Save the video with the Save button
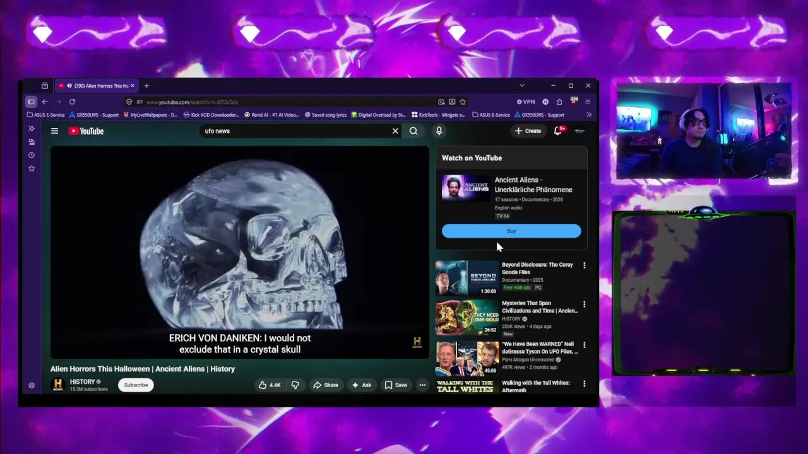 [396, 385]
